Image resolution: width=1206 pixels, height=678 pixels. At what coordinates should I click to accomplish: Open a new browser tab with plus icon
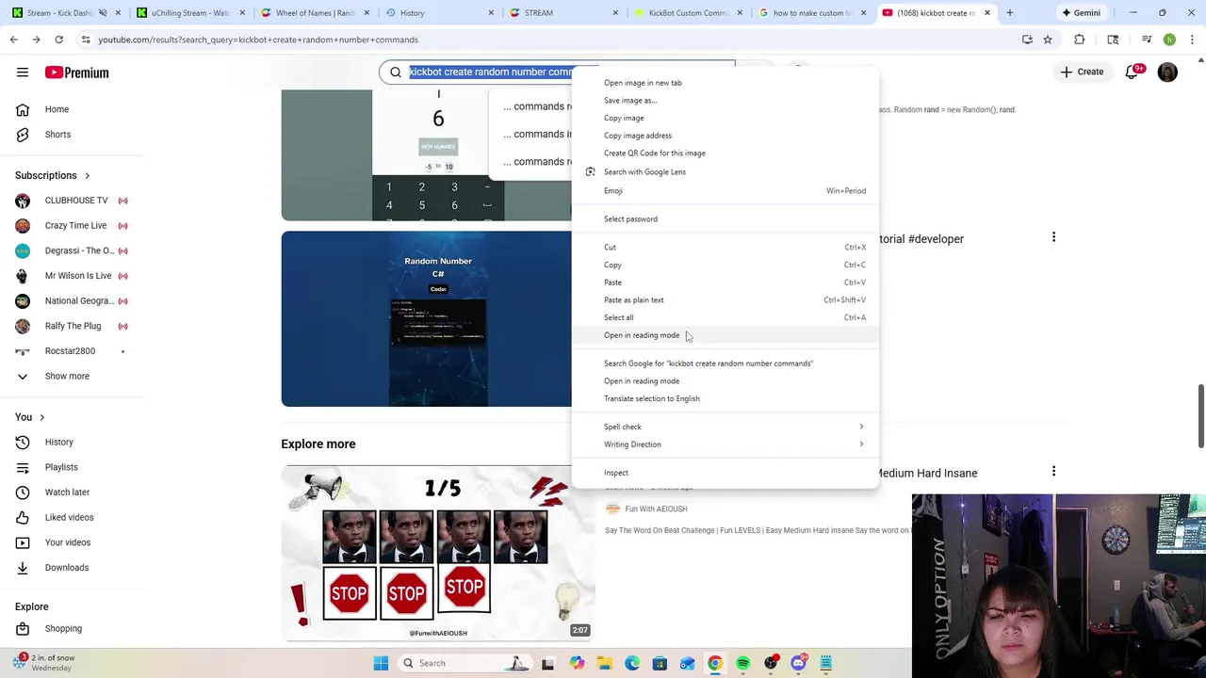(1009, 13)
